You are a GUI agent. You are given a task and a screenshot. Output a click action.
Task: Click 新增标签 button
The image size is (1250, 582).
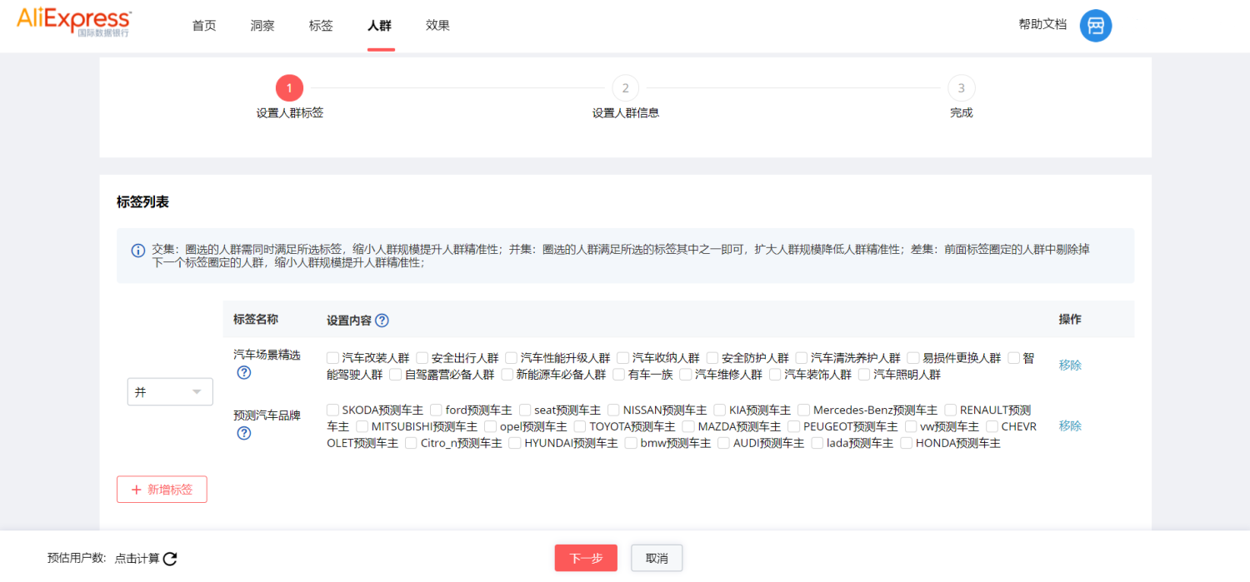coord(162,490)
